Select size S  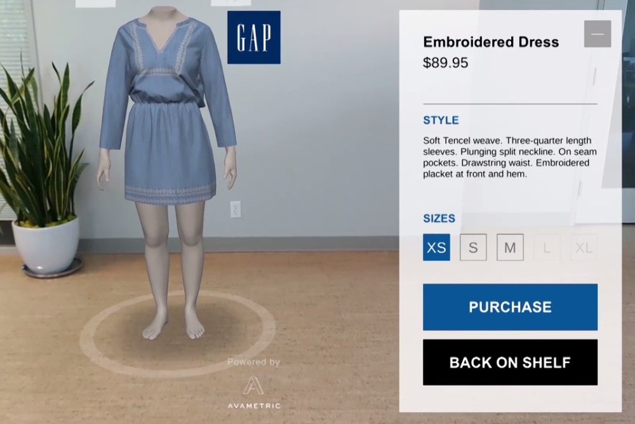473,247
